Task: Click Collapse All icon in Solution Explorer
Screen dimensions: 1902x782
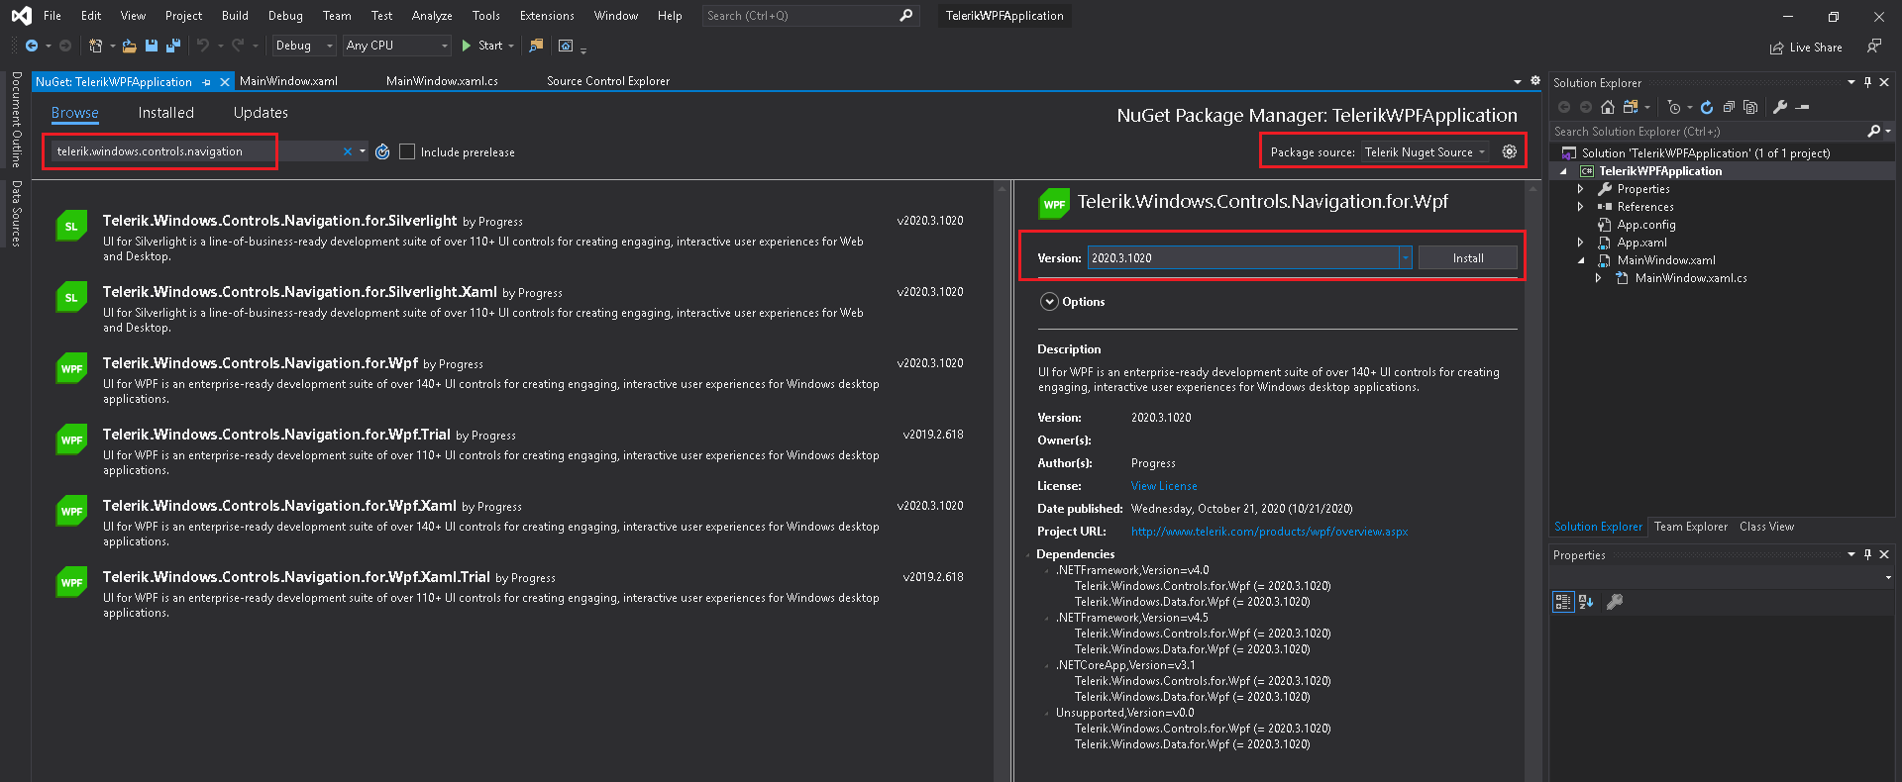Action: [1729, 107]
